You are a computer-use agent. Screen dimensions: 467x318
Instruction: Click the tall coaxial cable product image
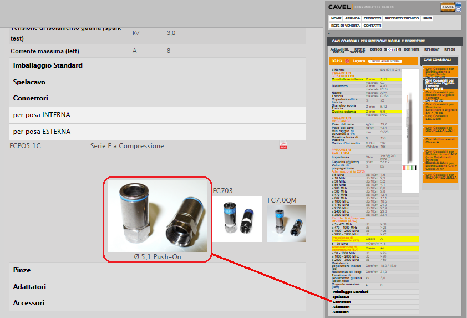(410, 131)
